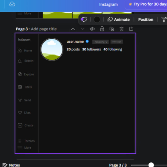Screen dimensions: 167x167
Task: Select the Home label in design sidebar
Action: (28, 51)
